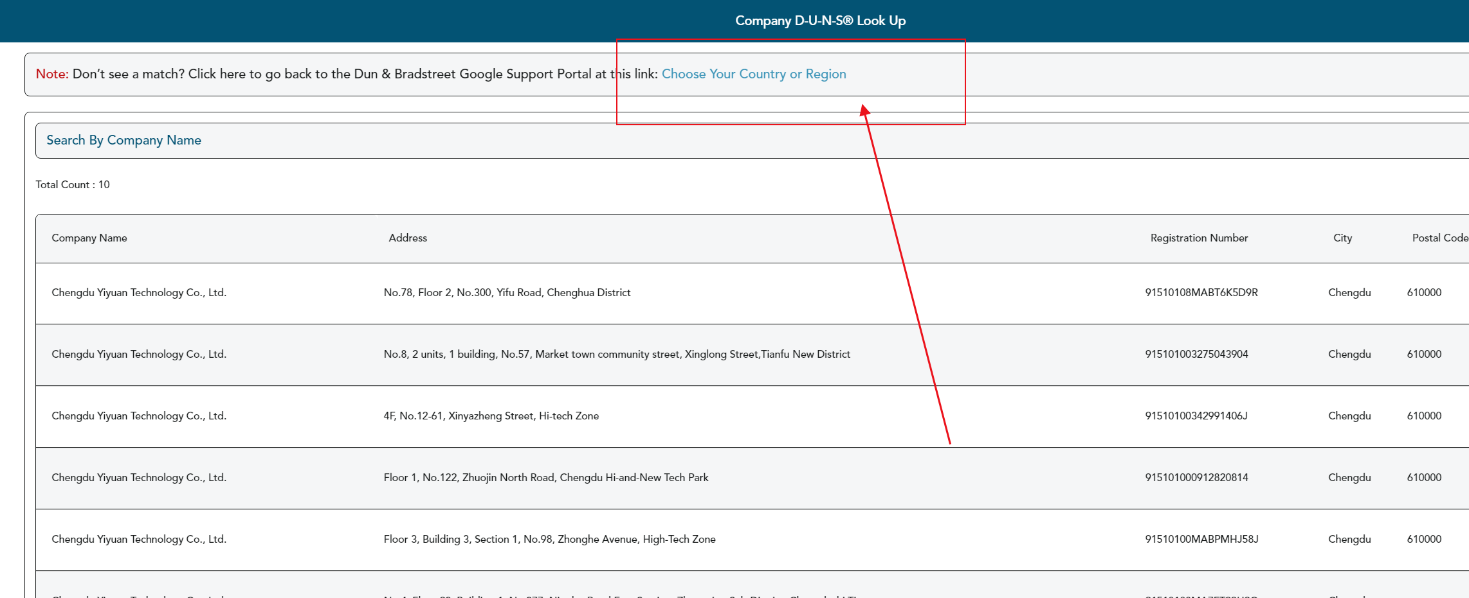This screenshot has height=598, width=1469.
Task: Select company name in the Xinglong Street row
Action: click(x=139, y=354)
